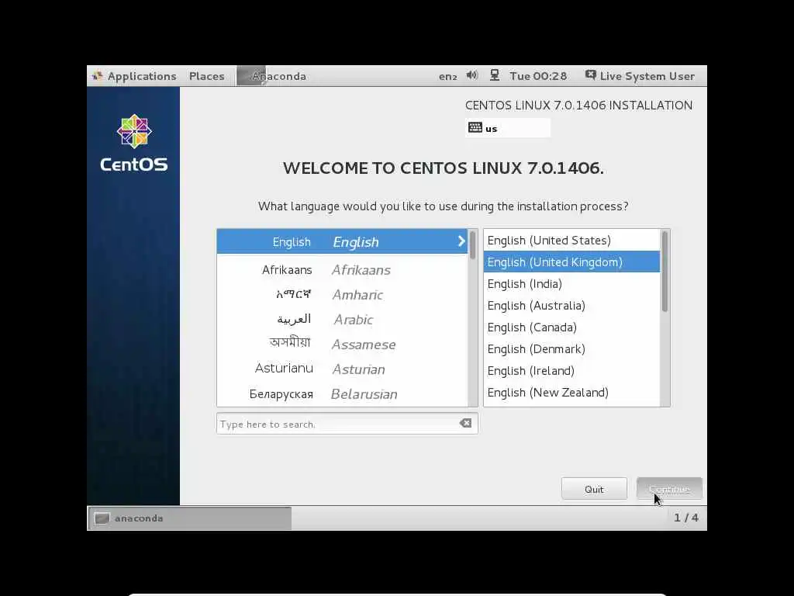Click the arrow chevron on the English row
Screen dimensions: 794x596
(461, 241)
